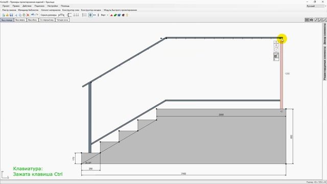Select vertical-only move arrow icon
The height and width of the screenshot is (184, 327).
pos(98,15)
